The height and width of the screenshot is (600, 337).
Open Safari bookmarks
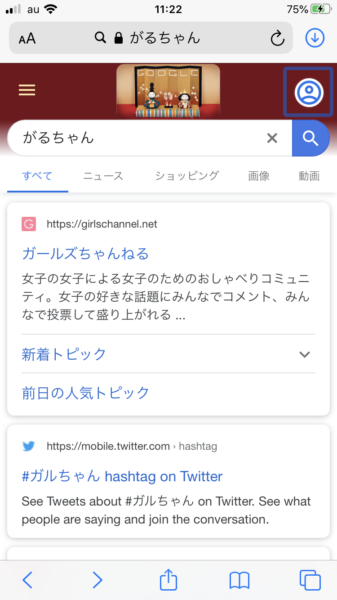click(x=239, y=580)
